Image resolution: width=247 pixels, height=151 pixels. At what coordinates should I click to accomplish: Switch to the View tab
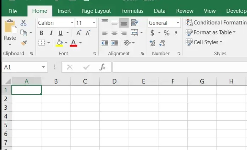click(x=209, y=11)
